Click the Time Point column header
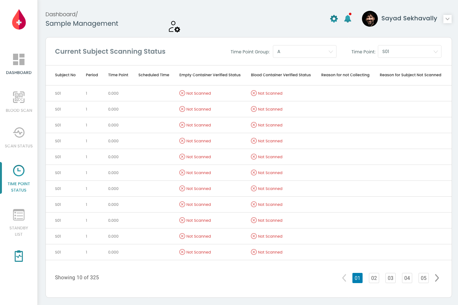Image resolution: width=458 pixels, height=305 pixels. [118, 75]
